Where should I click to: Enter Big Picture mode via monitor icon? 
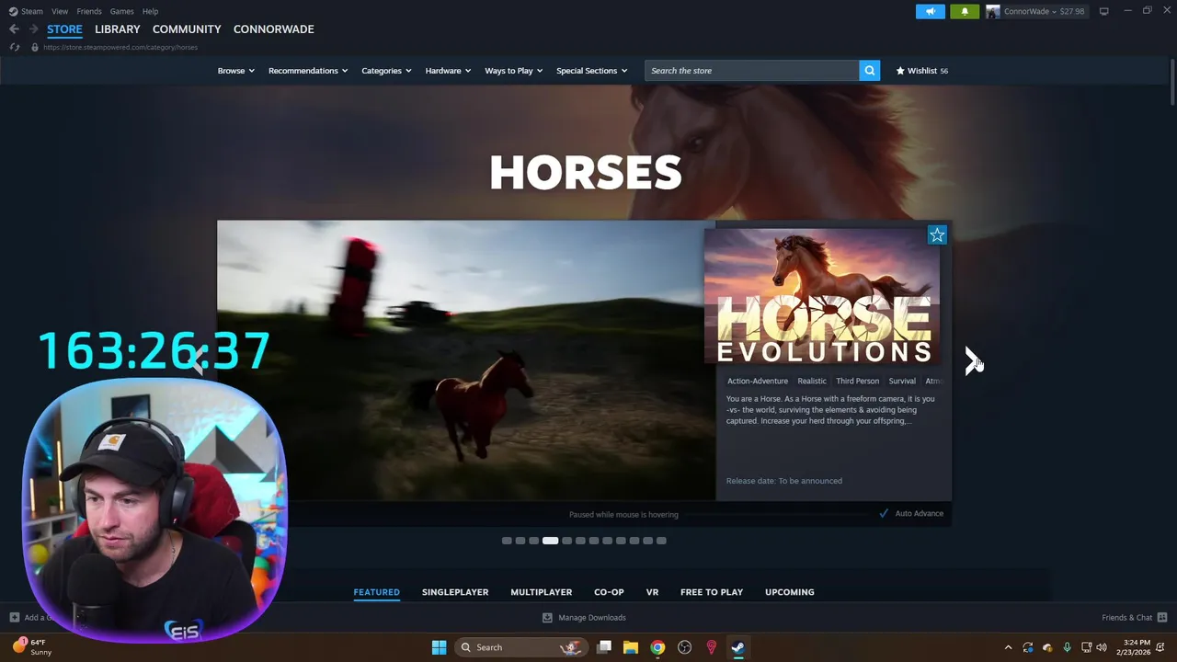click(1103, 11)
